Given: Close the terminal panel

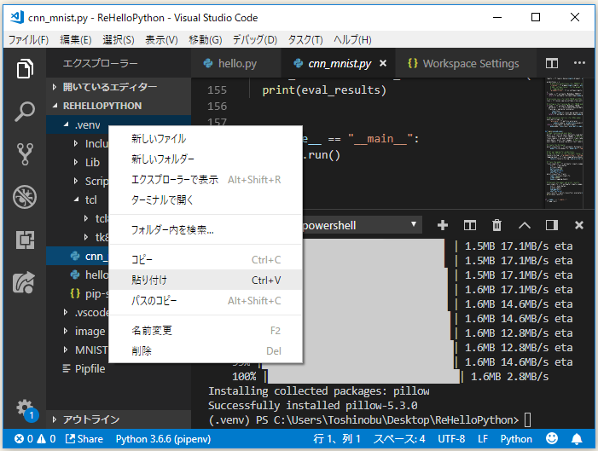Looking at the screenshot, I should pyautogui.click(x=579, y=225).
